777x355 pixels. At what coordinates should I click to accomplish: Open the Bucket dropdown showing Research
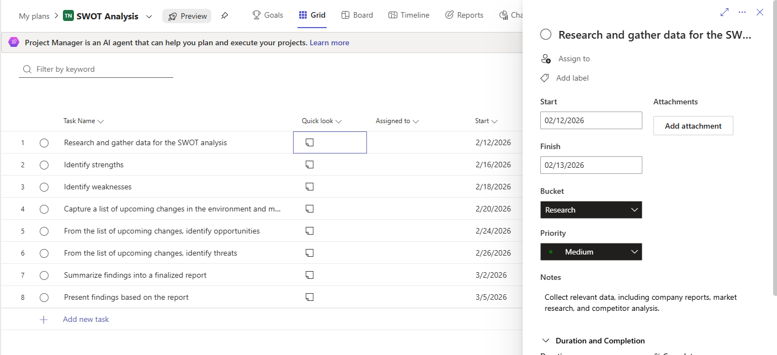(591, 210)
